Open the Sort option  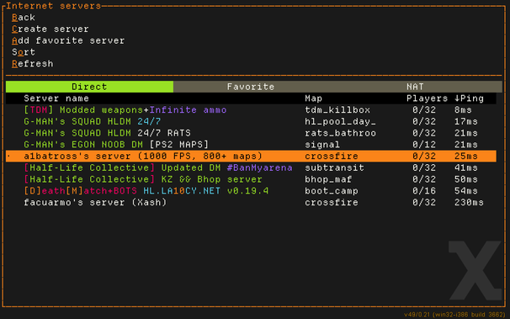[24, 52]
